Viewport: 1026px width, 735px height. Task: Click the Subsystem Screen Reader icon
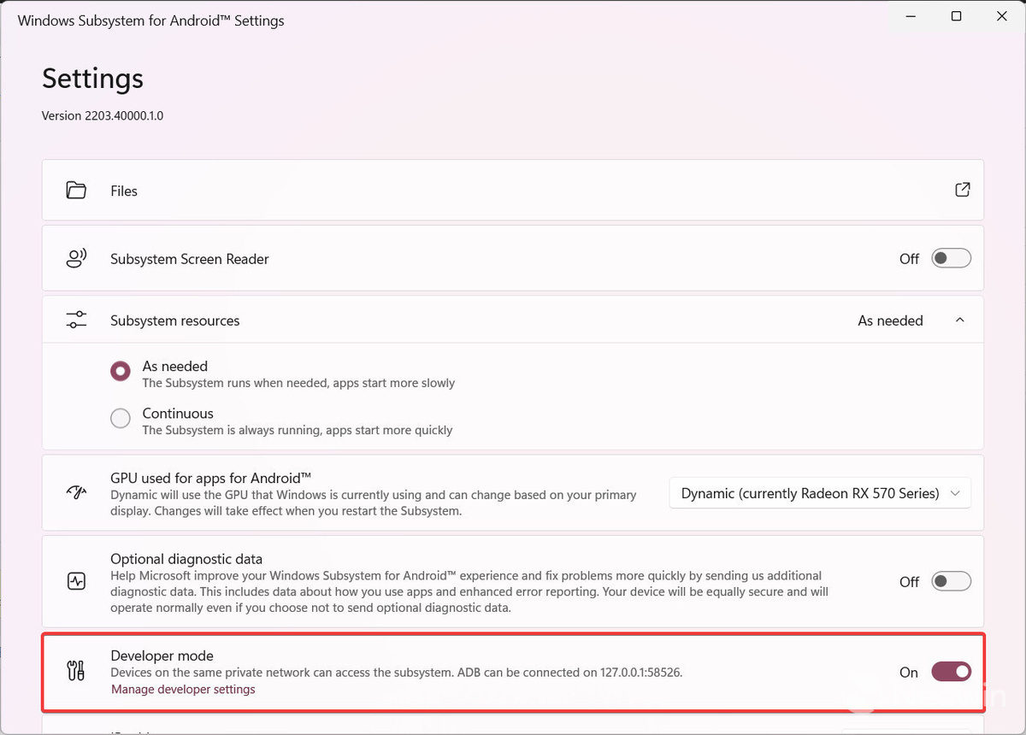tap(75, 258)
